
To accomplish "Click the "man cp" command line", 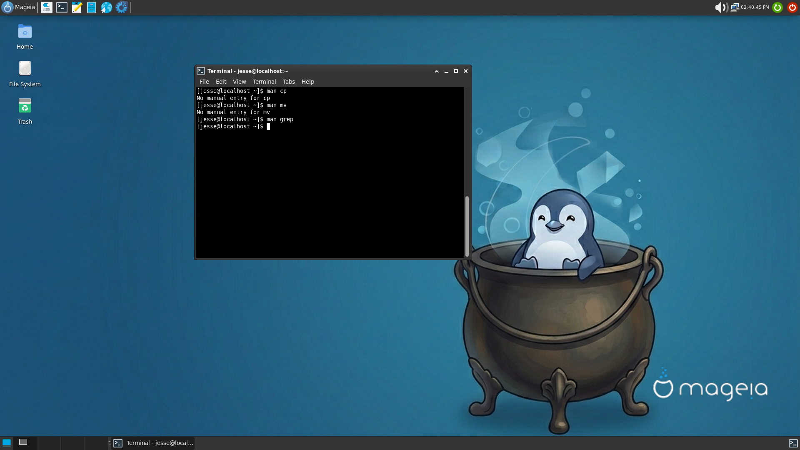I will 242,91.
